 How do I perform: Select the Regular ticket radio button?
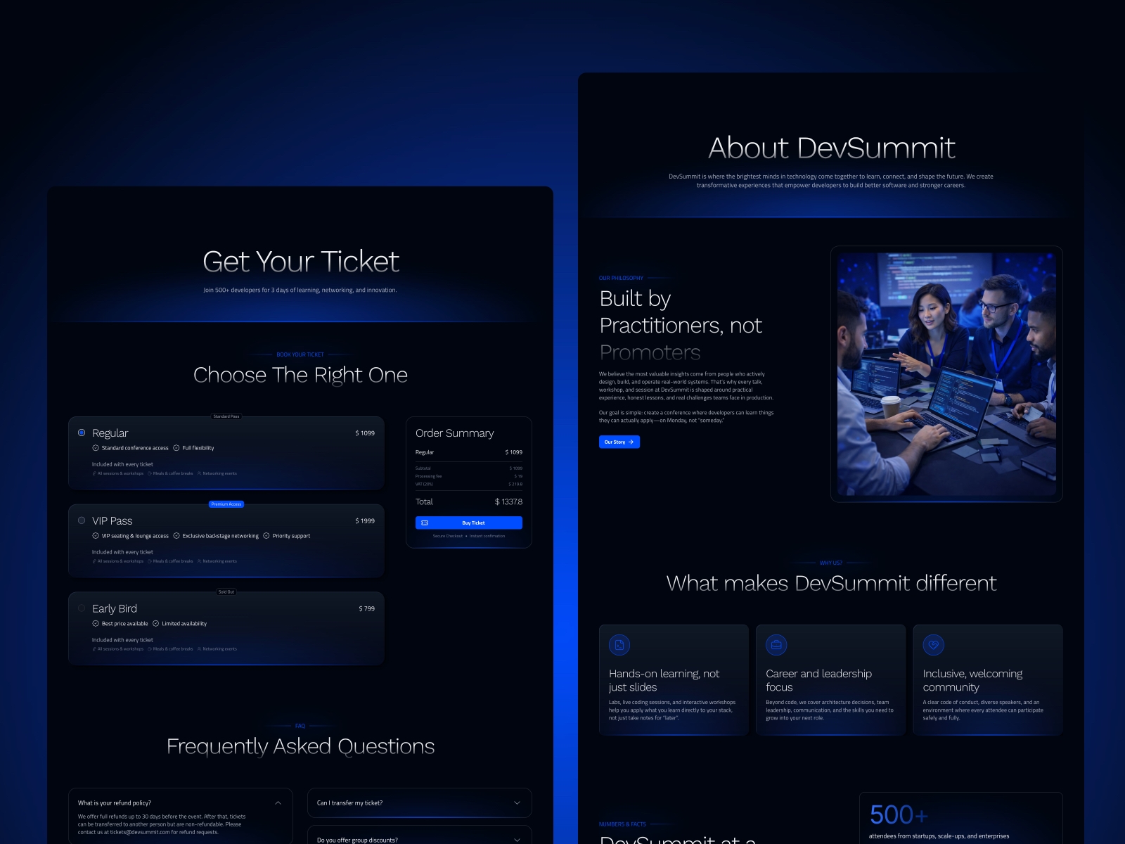(x=81, y=433)
